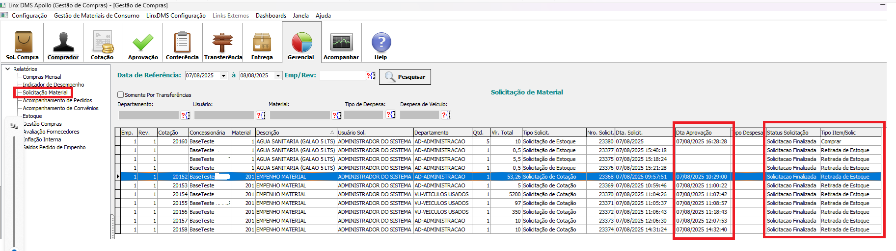Click the application icon in the menu bar
896x251 pixels.
[x=4, y=15]
